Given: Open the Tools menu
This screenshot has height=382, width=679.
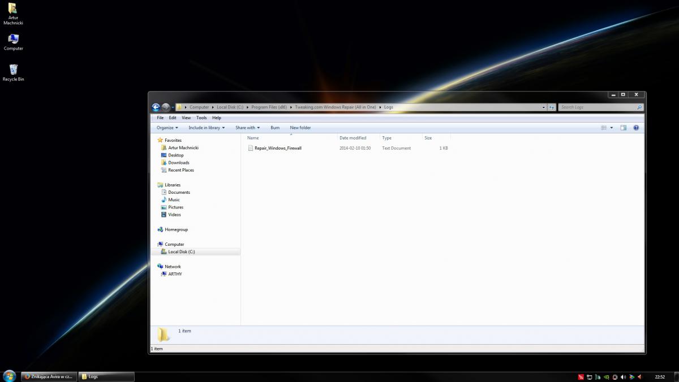Looking at the screenshot, I should pyautogui.click(x=201, y=118).
